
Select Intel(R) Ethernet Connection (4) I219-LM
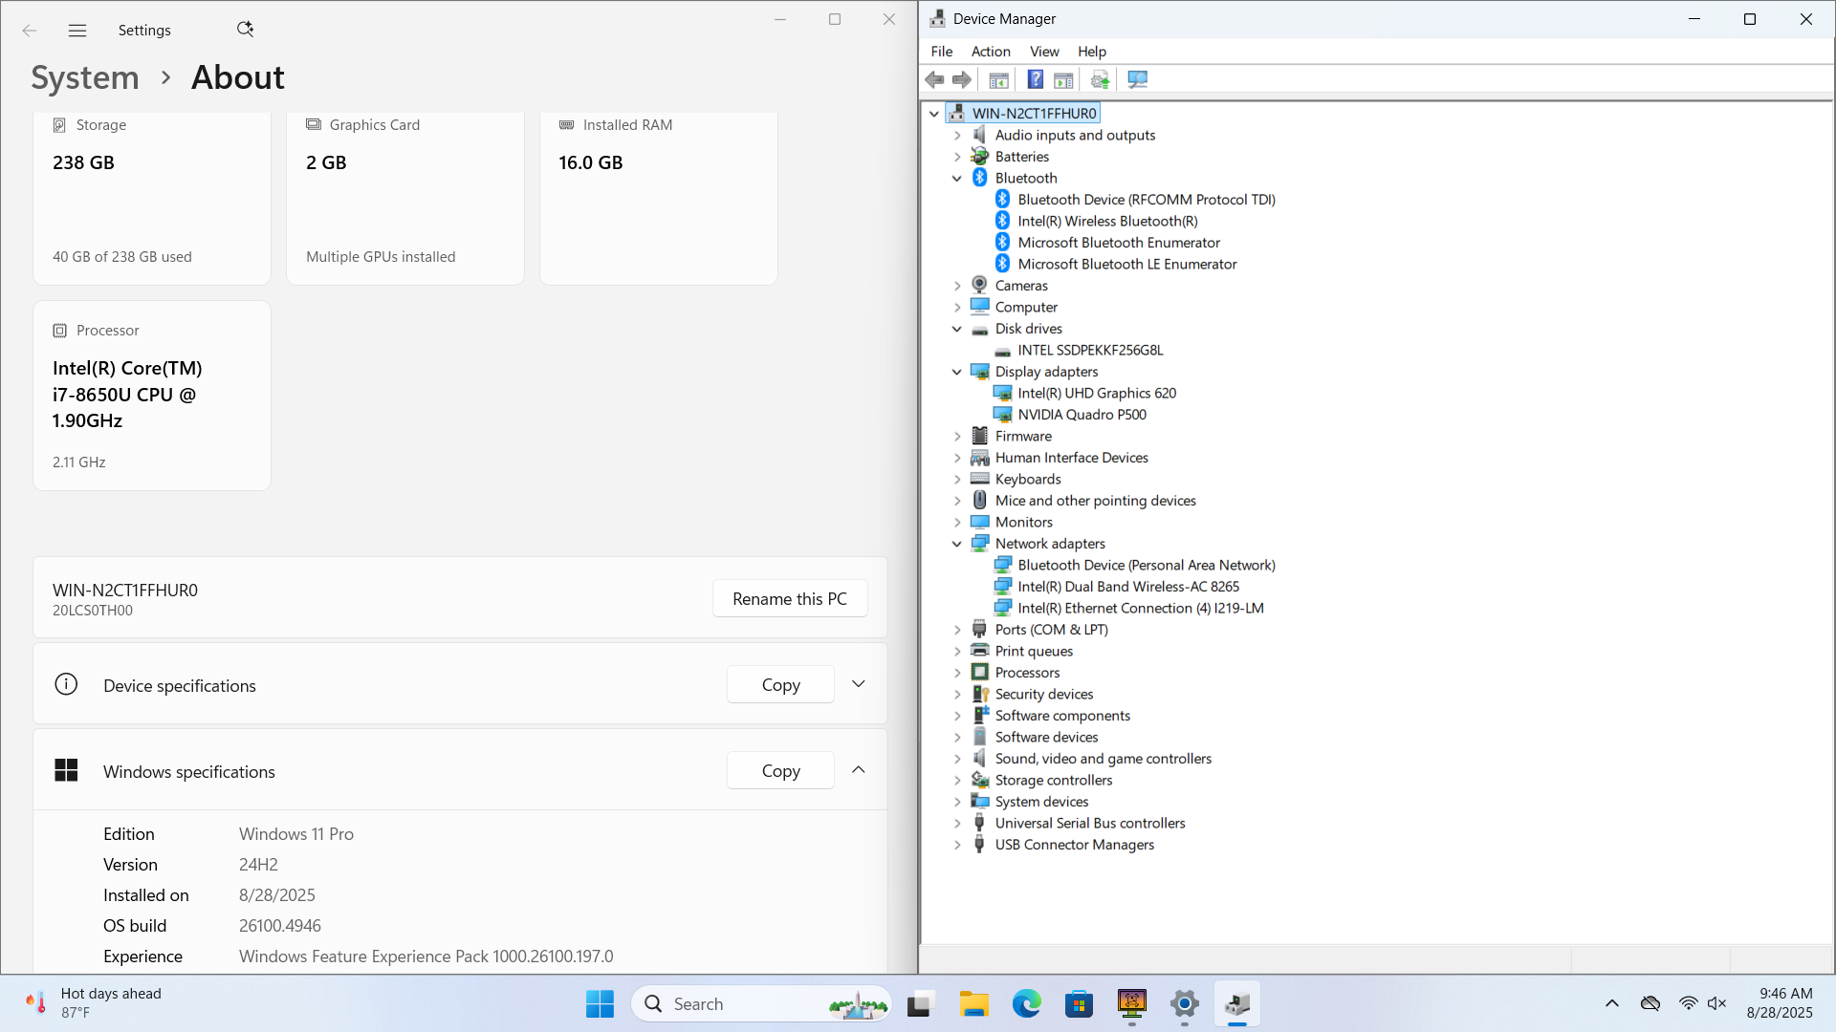1141,608
